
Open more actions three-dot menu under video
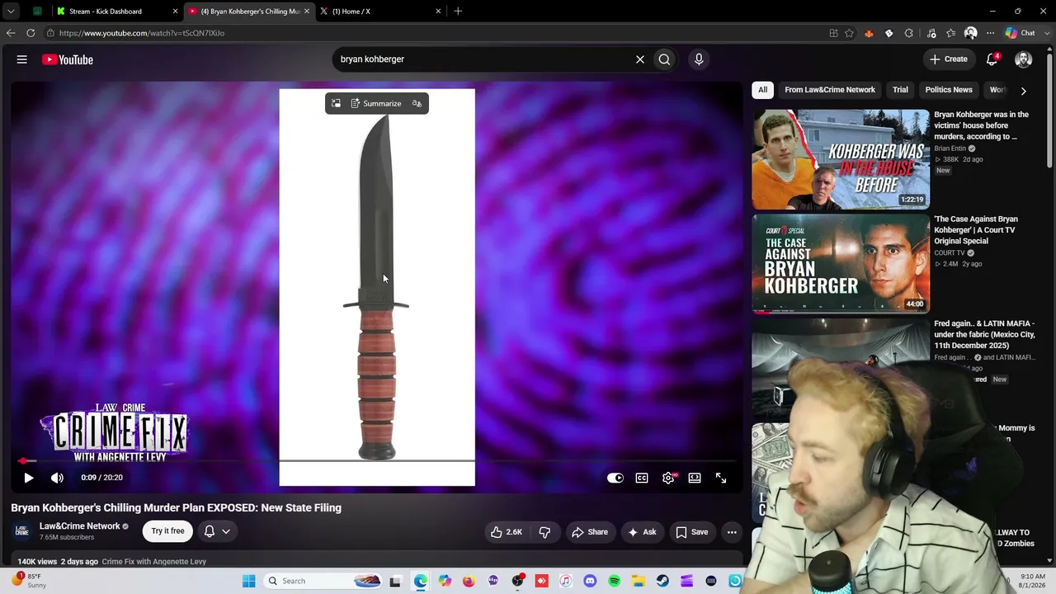pyautogui.click(x=732, y=532)
